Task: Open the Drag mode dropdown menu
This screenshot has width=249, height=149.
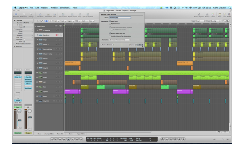Action: pos(215,21)
